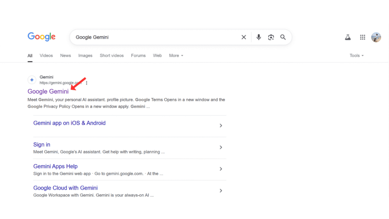Image resolution: width=389 pixels, height=219 pixels.
Task: Click 'Meet Gemini, Google's AI assistant' description
Action: [99, 152]
